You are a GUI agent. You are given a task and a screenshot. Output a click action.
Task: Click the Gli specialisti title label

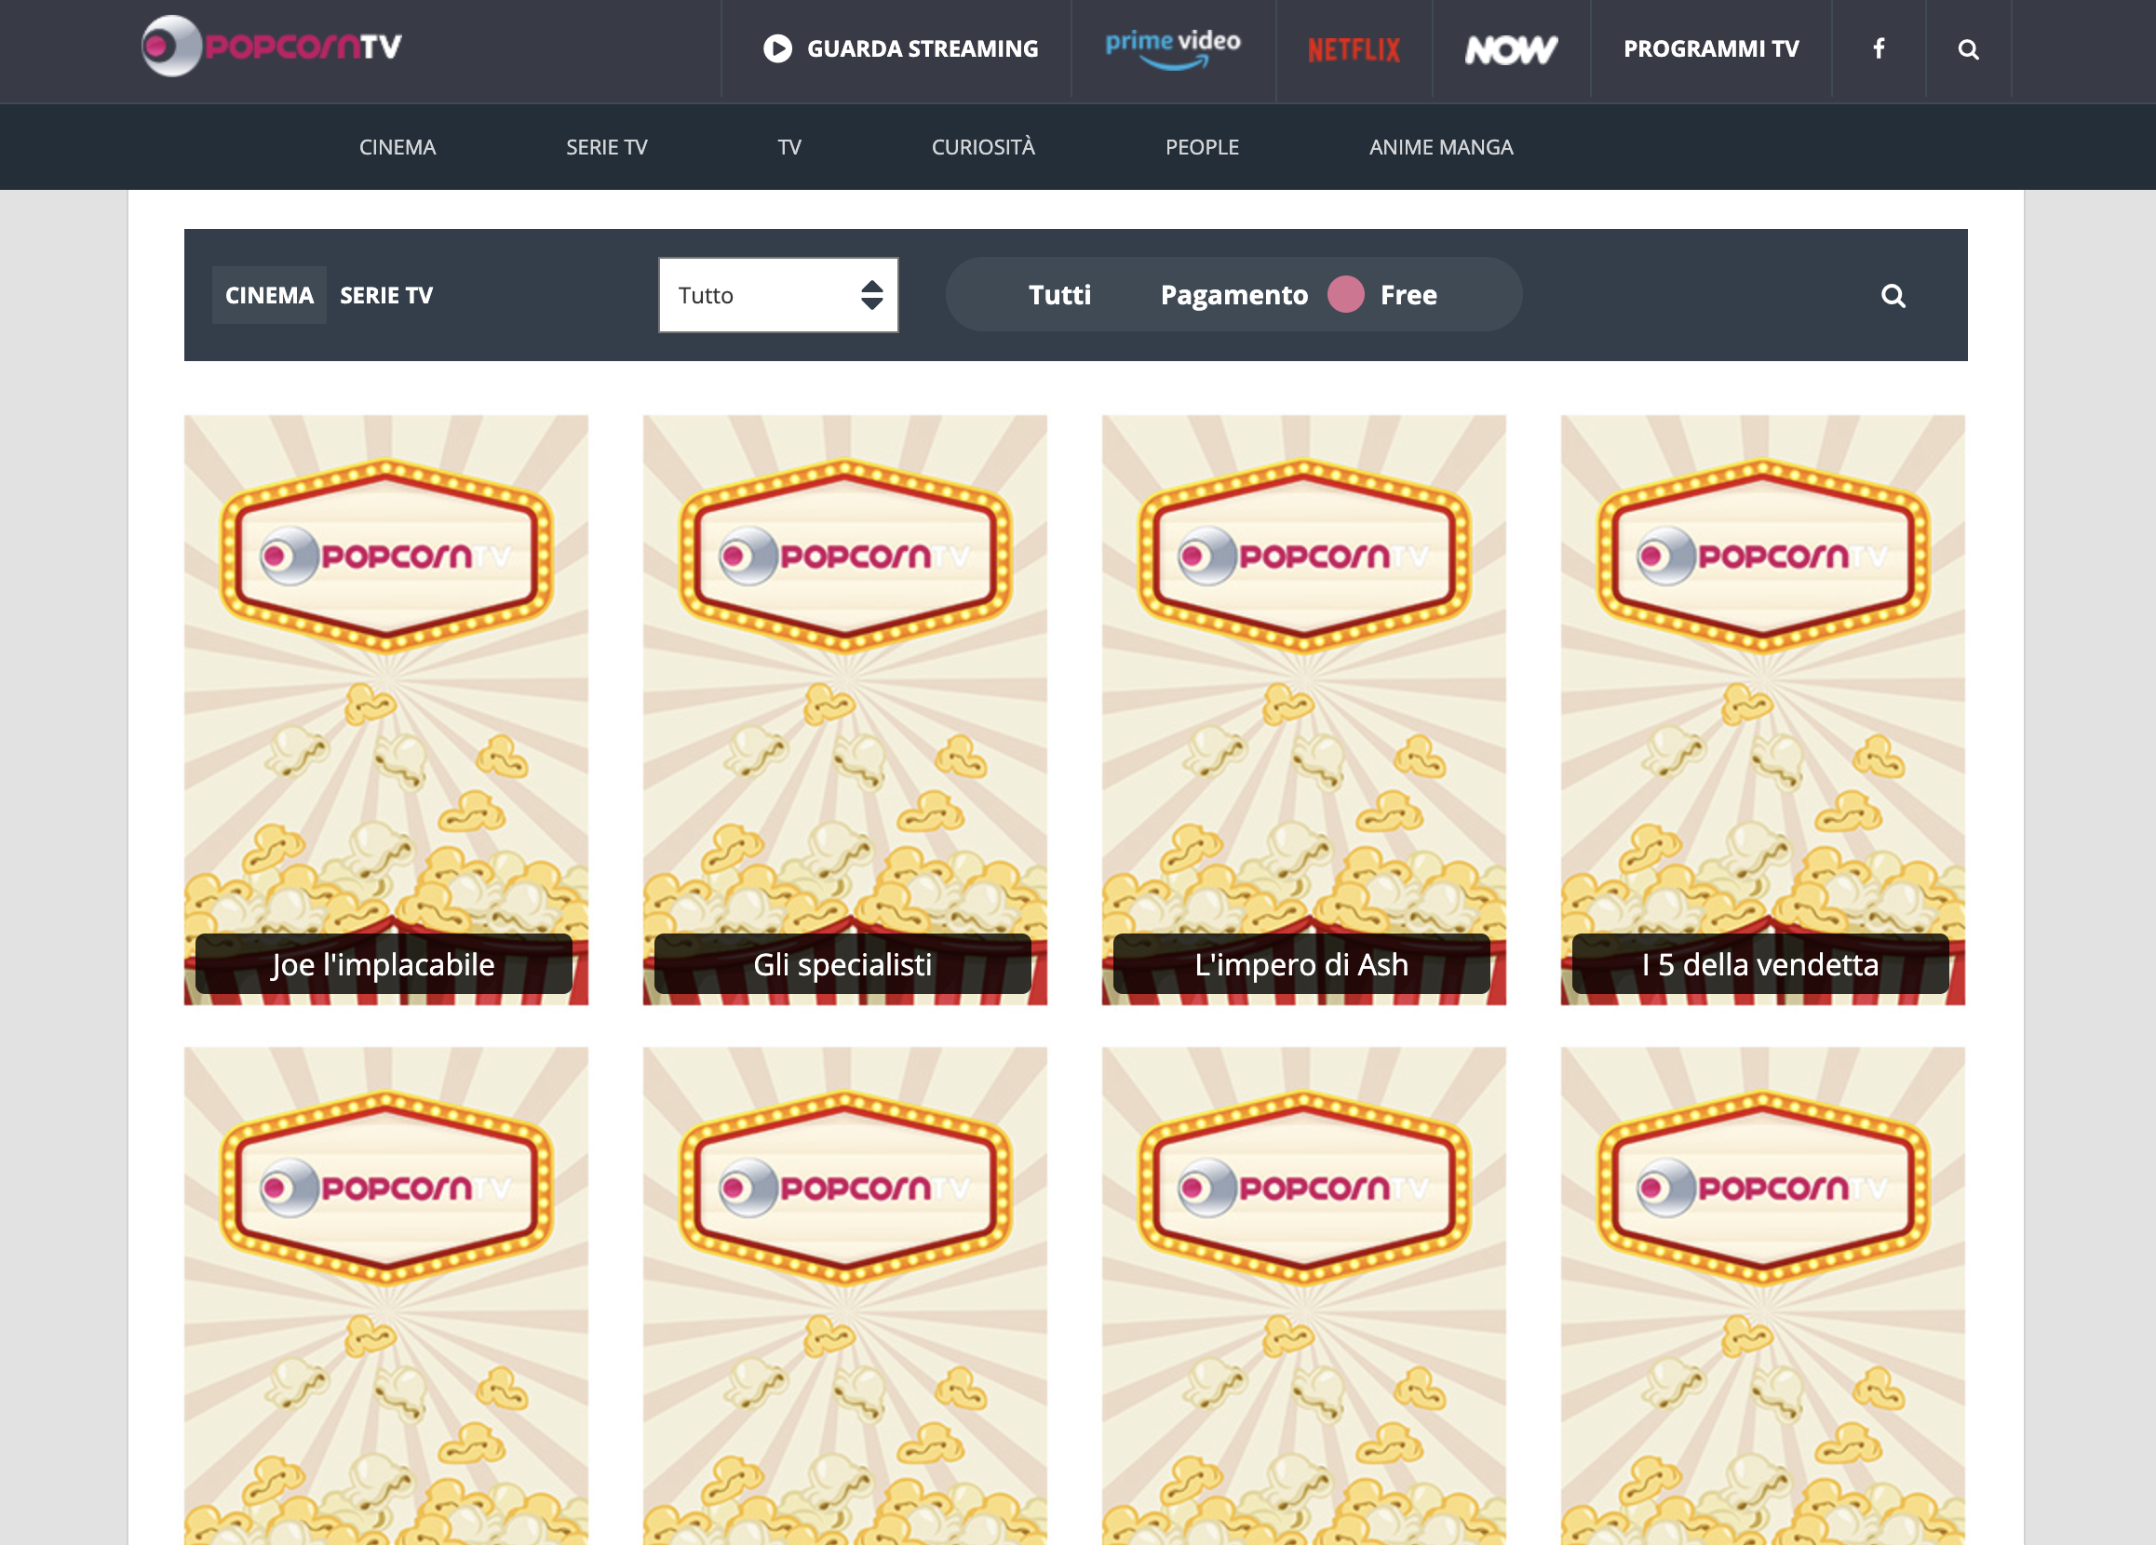pos(842,963)
